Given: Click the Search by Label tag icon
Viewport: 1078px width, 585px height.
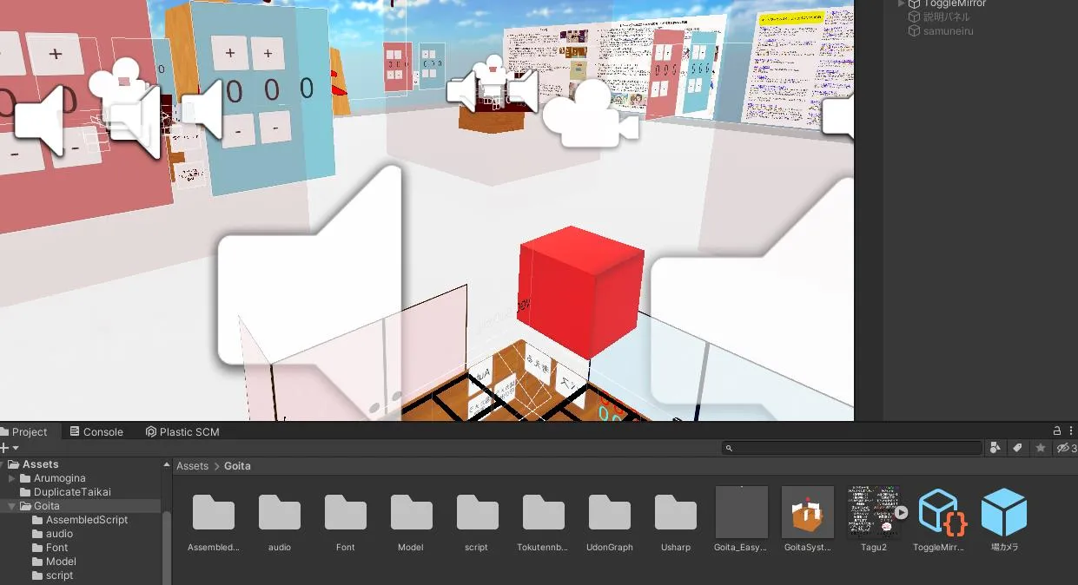Looking at the screenshot, I should pyautogui.click(x=1017, y=448).
